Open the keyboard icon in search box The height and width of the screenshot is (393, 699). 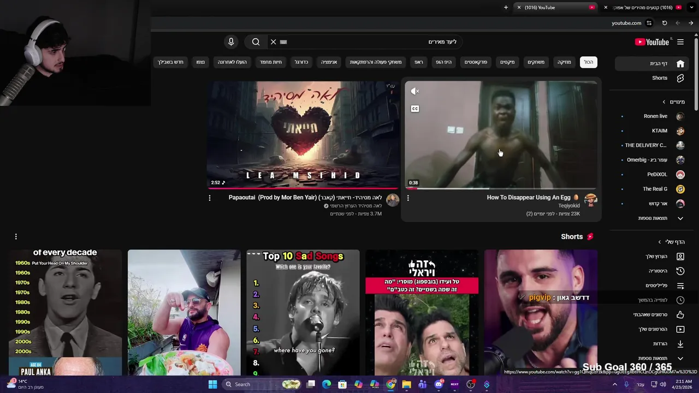tap(283, 42)
